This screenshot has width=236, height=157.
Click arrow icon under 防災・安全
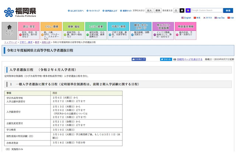click(20, 35)
